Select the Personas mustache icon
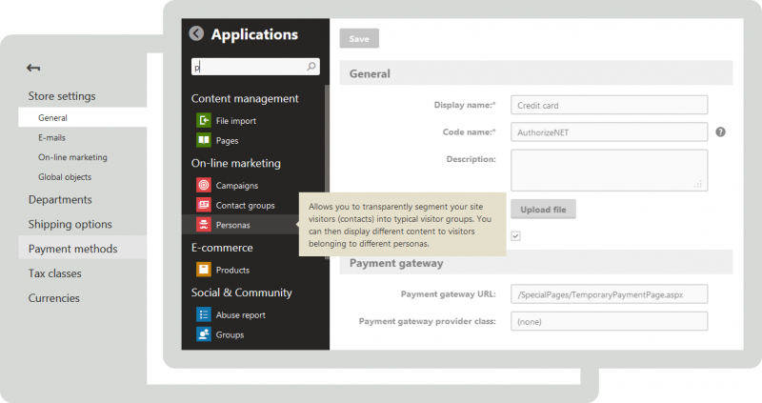Image resolution: width=762 pixels, height=403 pixels. click(204, 225)
